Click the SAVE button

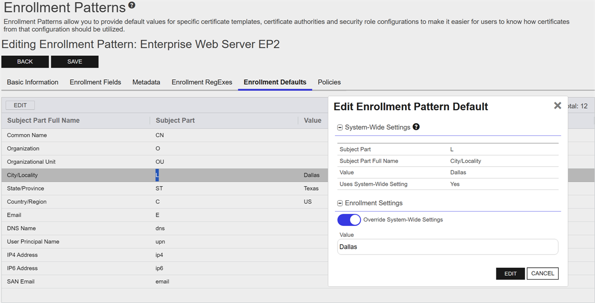tap(75, 62)
